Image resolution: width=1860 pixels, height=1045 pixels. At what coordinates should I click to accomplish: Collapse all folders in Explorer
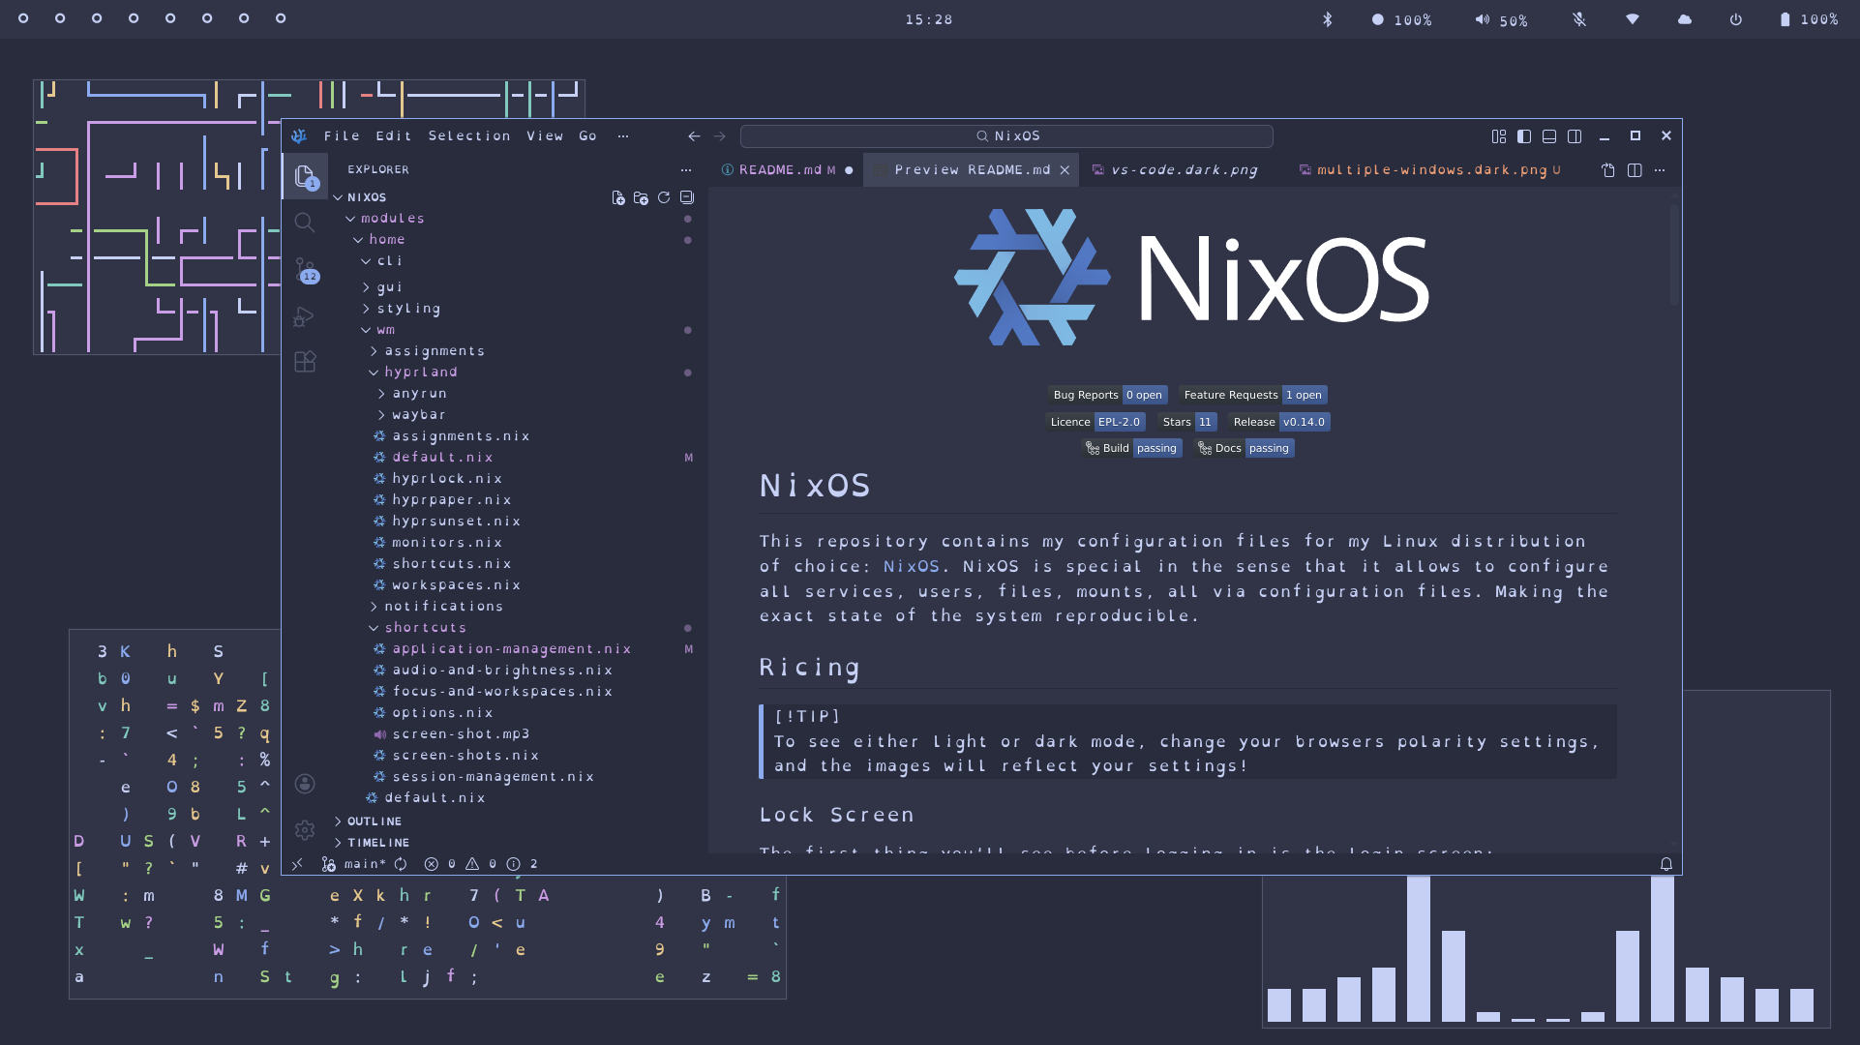[687, 197]
